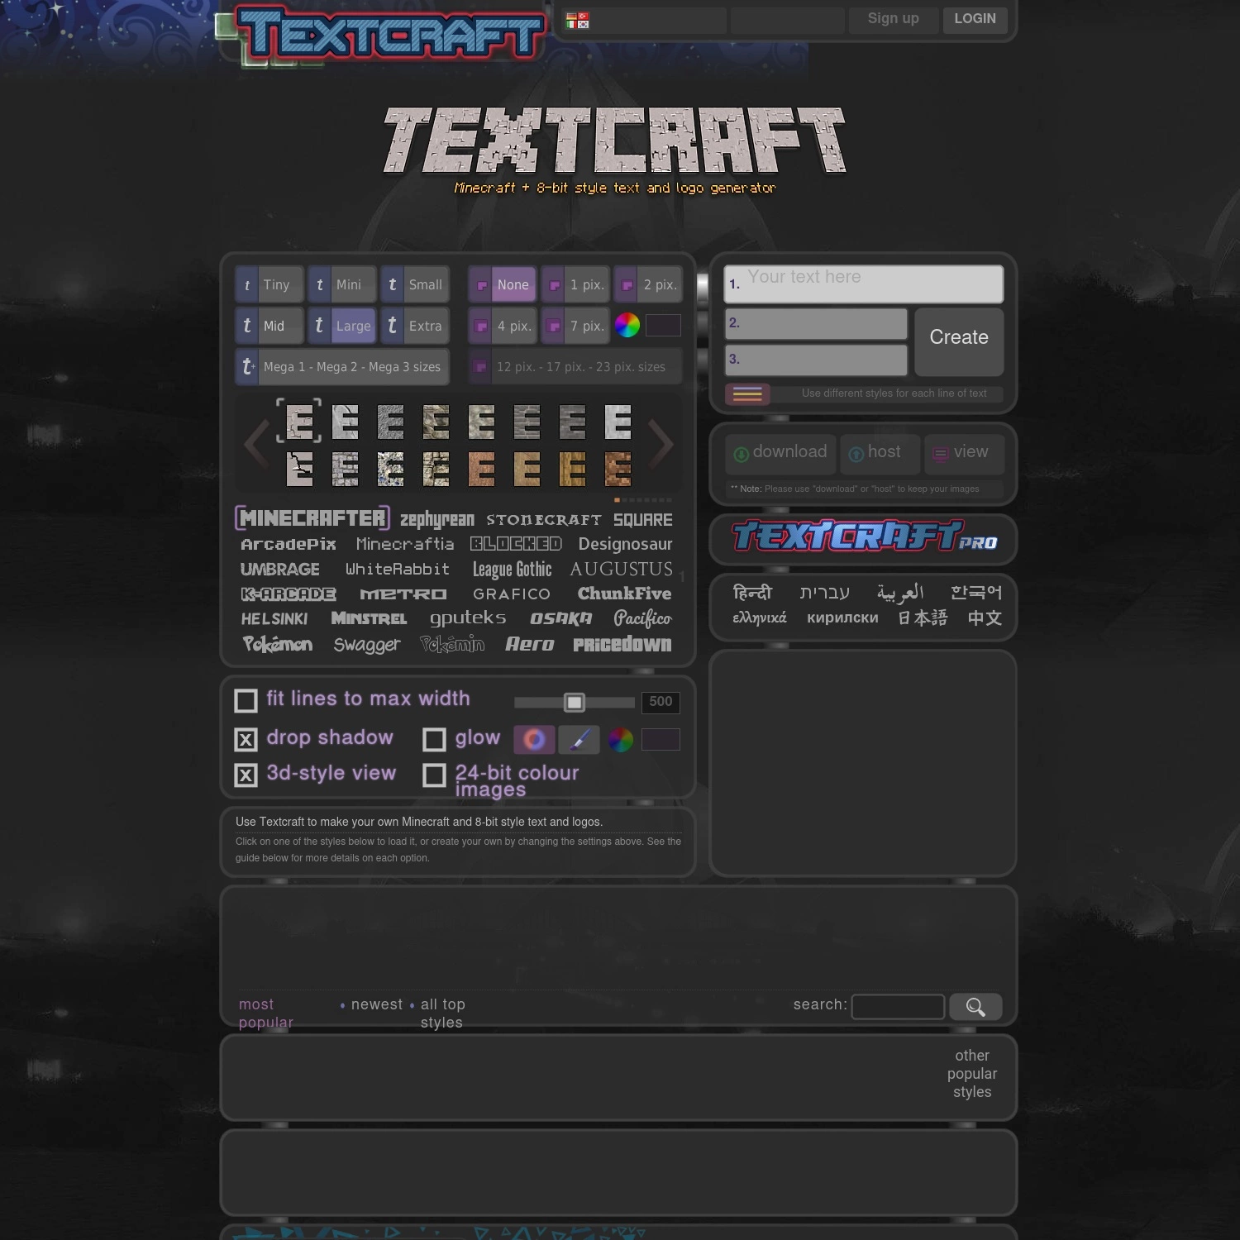The image size is (1240, 1240).
Task: Enable 24-bit colour images
Action: (x=434, y=775)
